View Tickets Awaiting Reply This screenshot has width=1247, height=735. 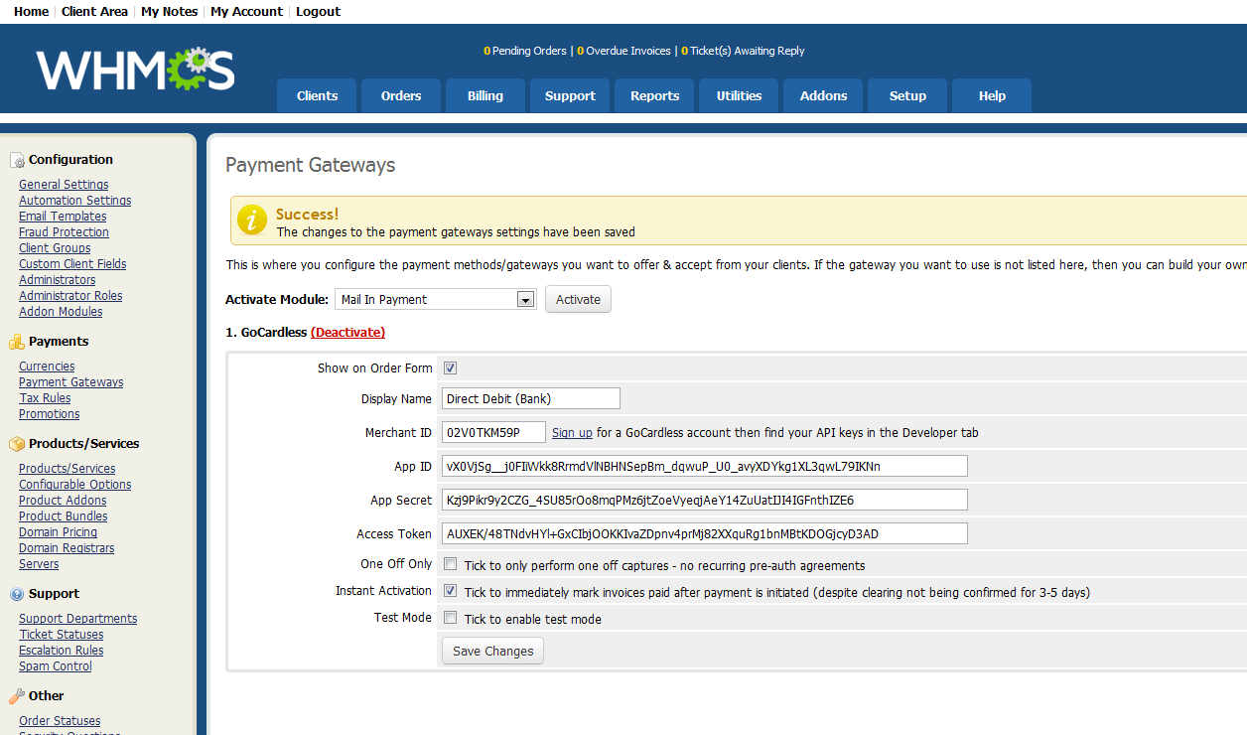[743, 51]
